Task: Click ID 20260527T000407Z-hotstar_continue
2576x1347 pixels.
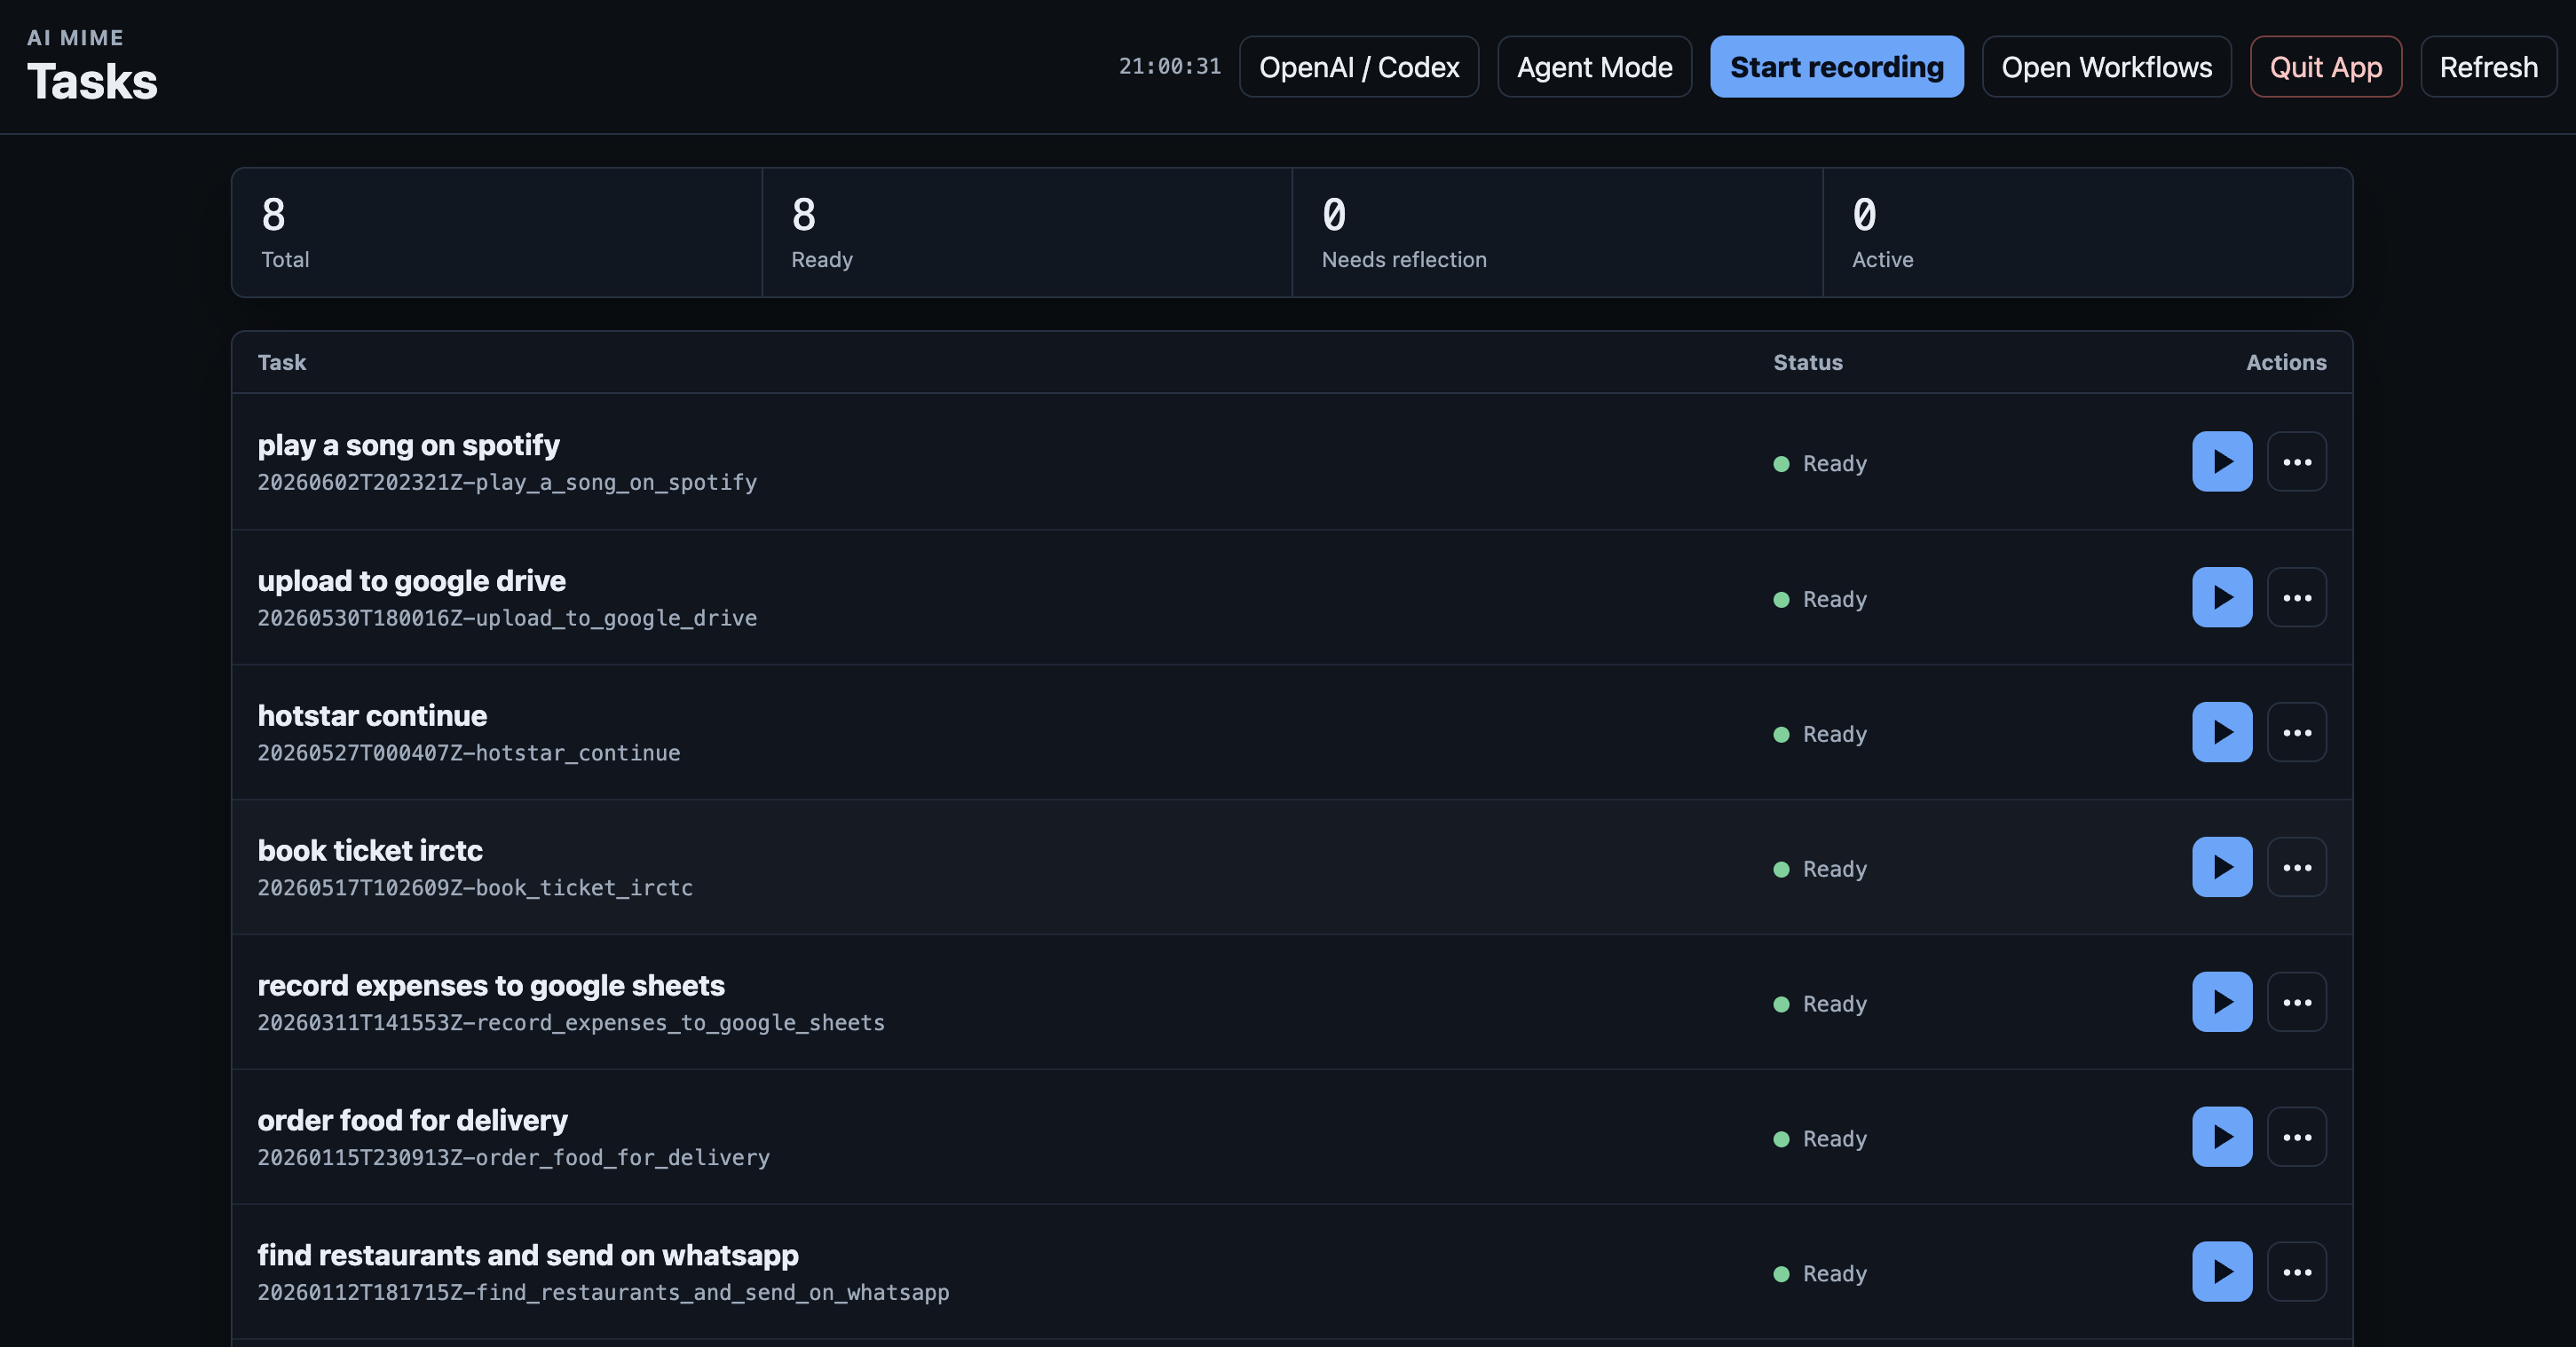Action: 469,754
